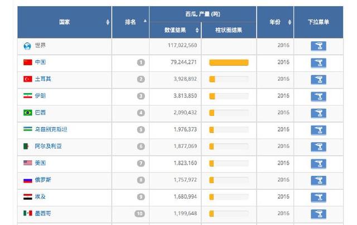
Task: Open dropdown menu for 巴西 row
Action: pyautogui.click(x=318, y=113)
